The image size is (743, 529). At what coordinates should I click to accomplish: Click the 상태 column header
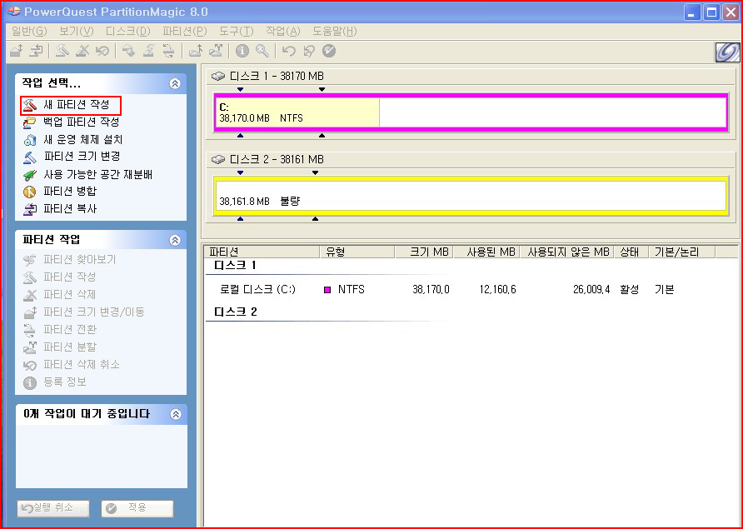(631, 252)
